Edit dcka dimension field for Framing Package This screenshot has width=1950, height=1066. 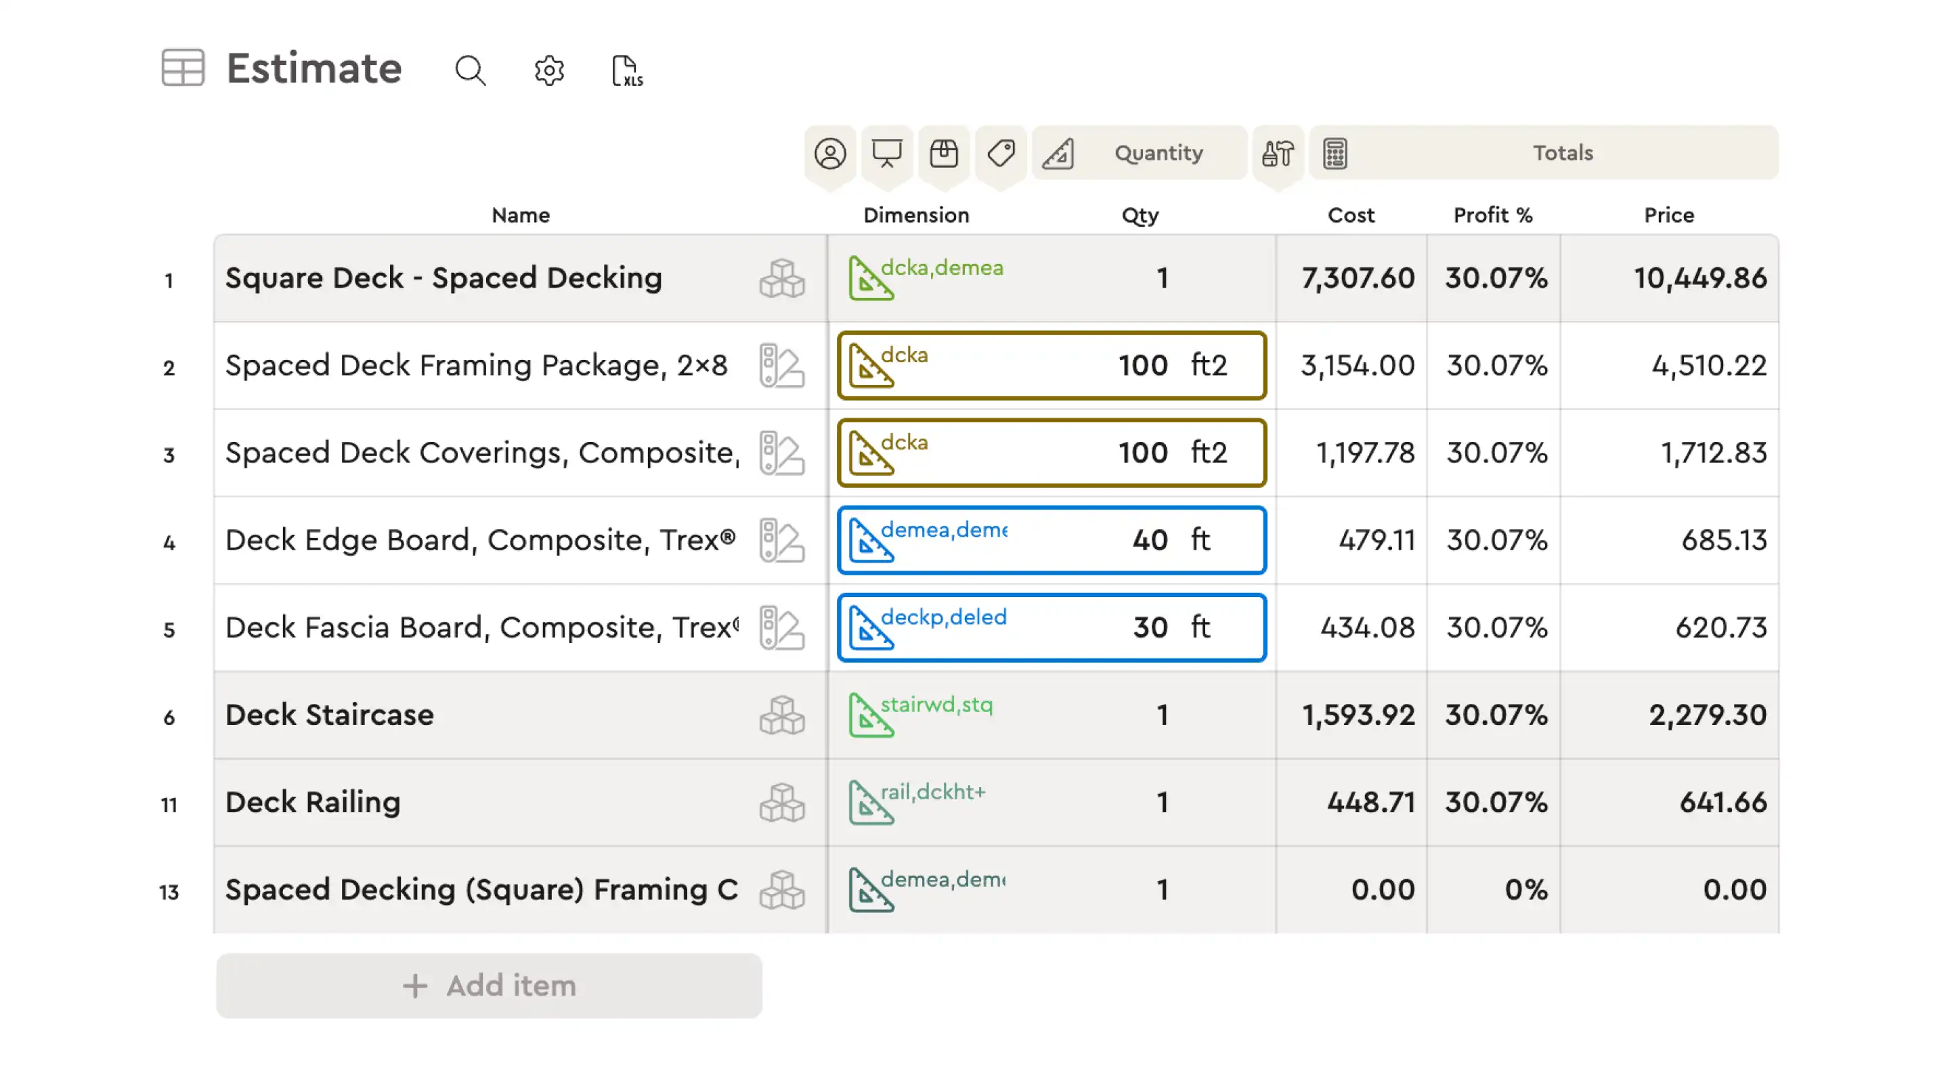click(x=1052, y=365)
